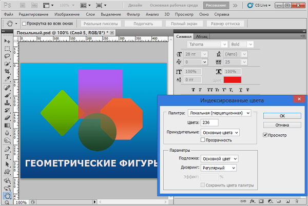The image size is (308, 206).
Task: Select the Horizontal Type tool
Action: pos(7,157)
